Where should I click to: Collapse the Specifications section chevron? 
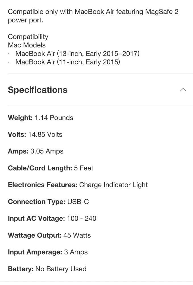183,90
